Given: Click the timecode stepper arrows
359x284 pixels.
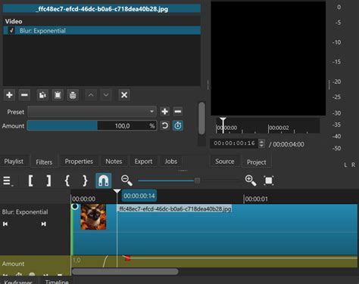Looking at the screenshot, I should (x=262, y=144).
